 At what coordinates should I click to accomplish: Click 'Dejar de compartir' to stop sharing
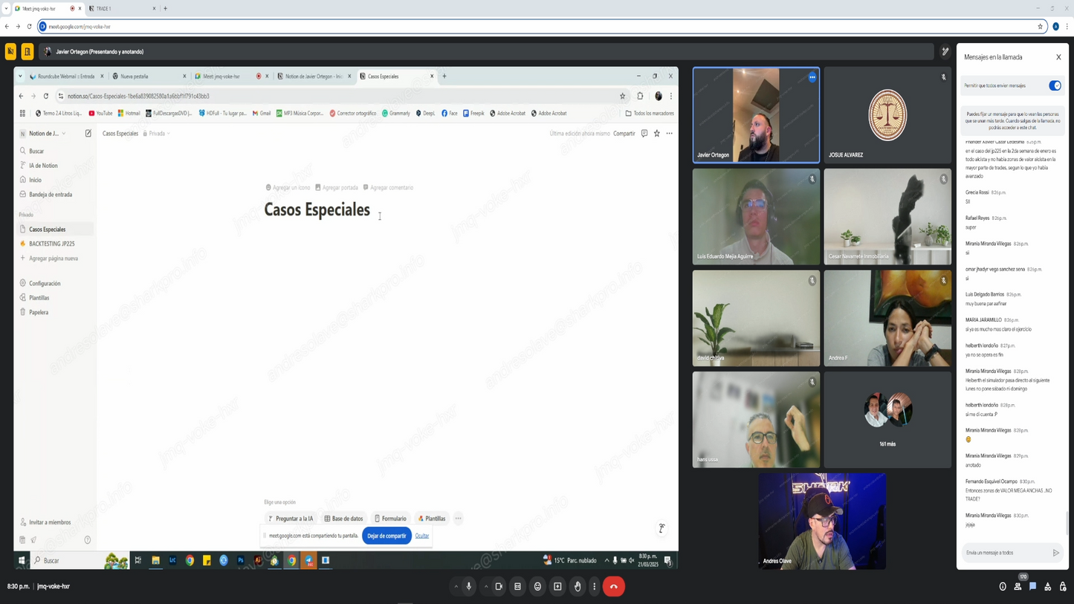[386, 536]
